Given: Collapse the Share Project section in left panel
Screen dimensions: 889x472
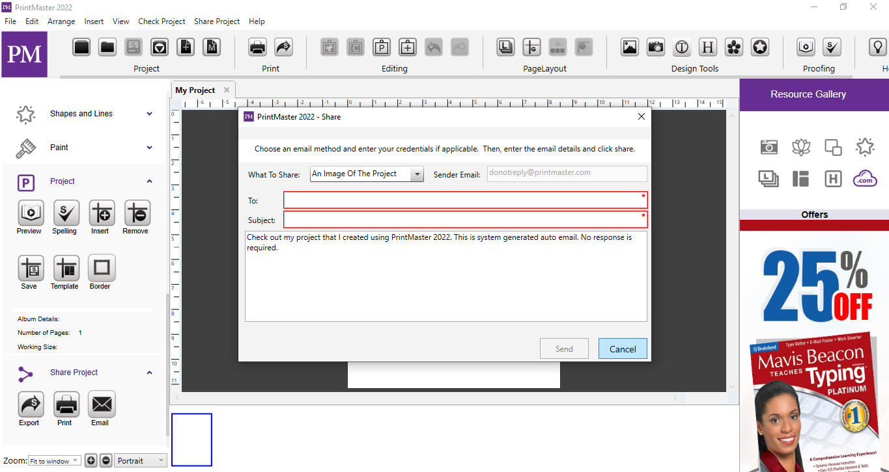Looking at the screenshot, I should [149, 373].
